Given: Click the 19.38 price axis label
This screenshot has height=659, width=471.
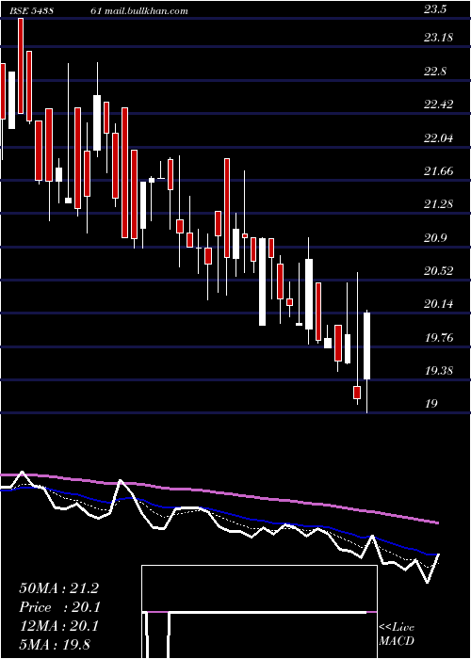Looking at the screenshot, I should click(438, 370).
